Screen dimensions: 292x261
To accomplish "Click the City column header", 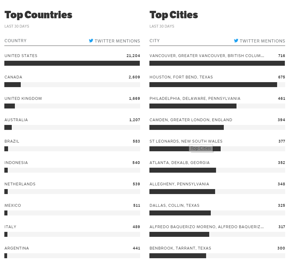I will click(x=154, y=41).
